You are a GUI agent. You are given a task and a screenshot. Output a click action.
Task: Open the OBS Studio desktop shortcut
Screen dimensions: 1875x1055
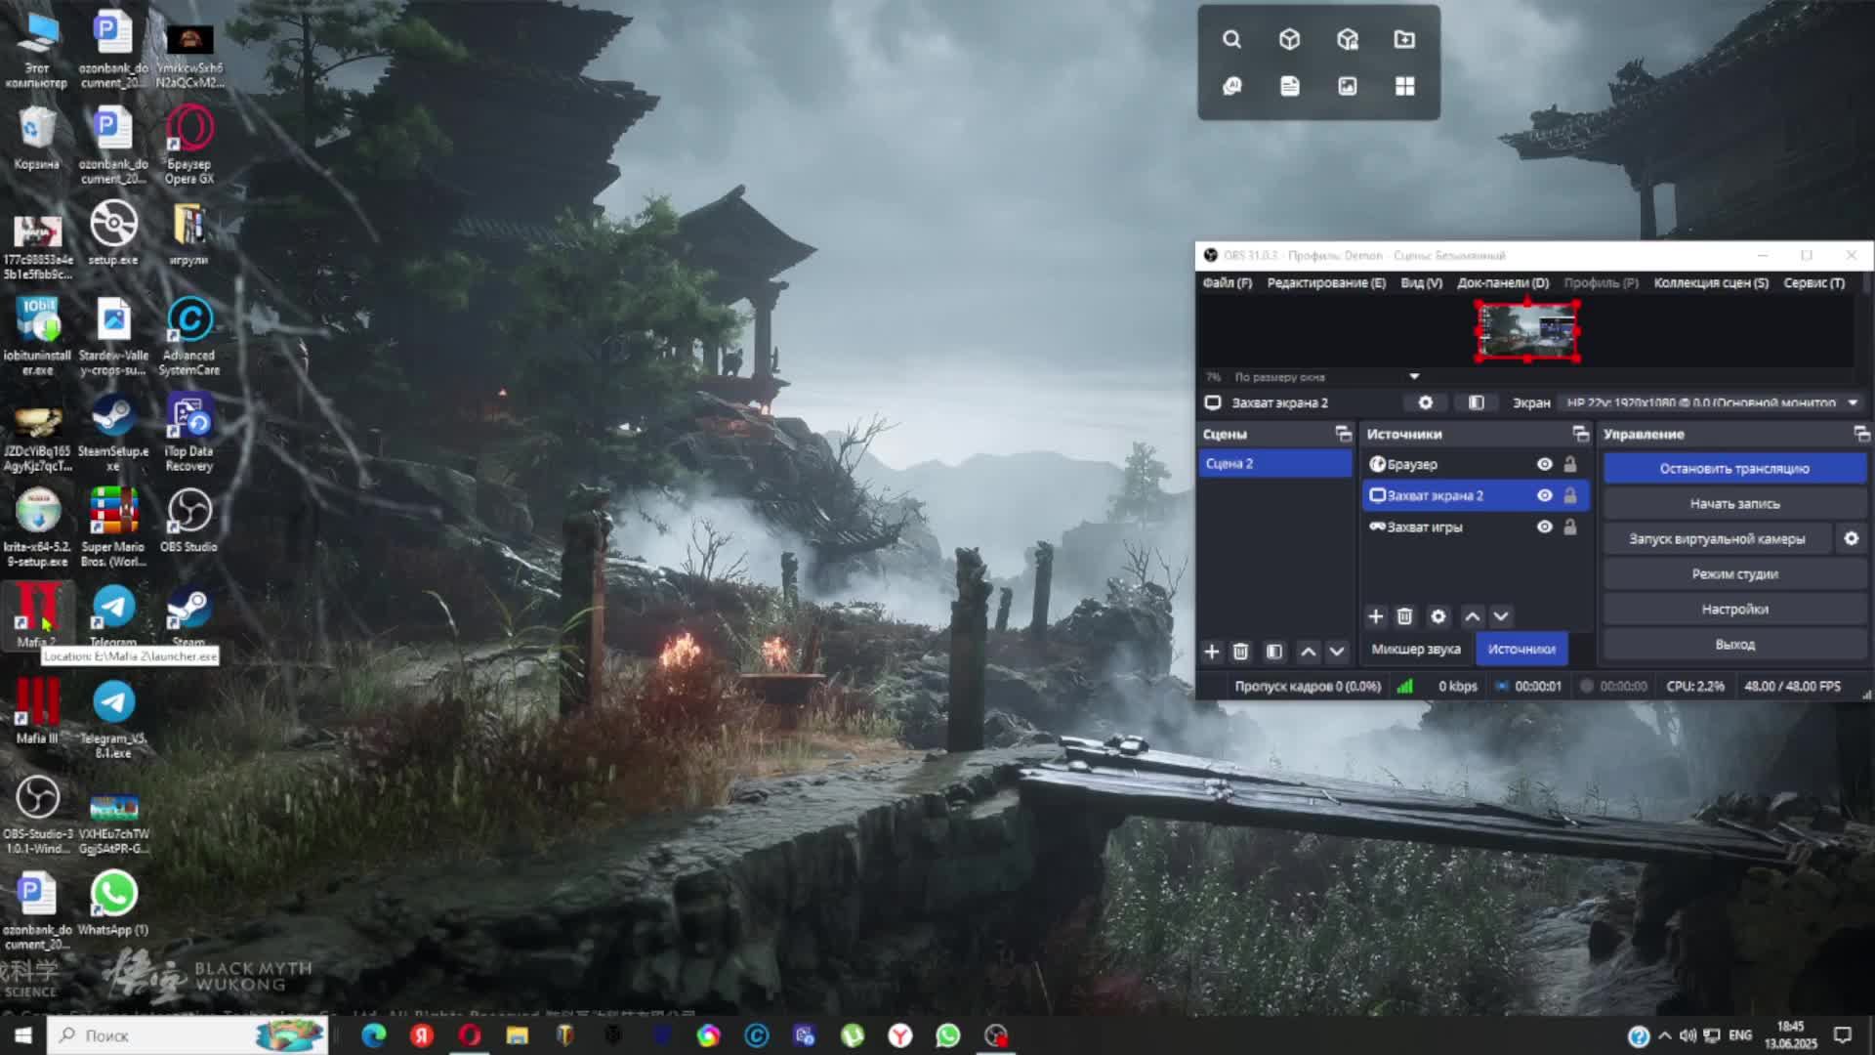pos(188,520)
